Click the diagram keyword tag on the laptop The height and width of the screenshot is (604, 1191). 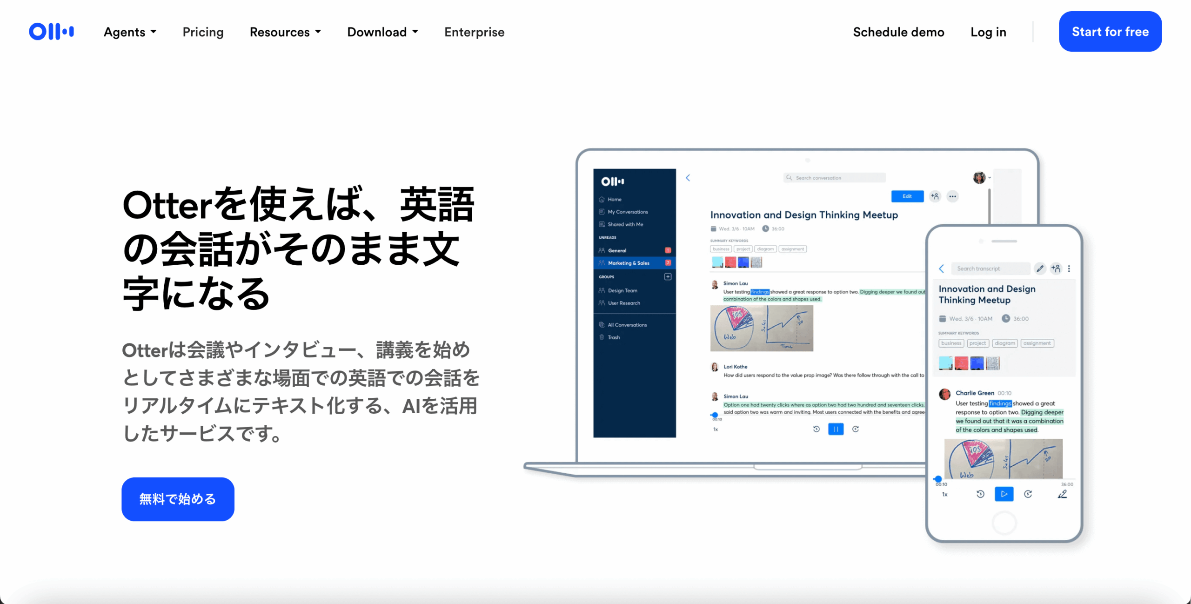click(x=765, y=249)
